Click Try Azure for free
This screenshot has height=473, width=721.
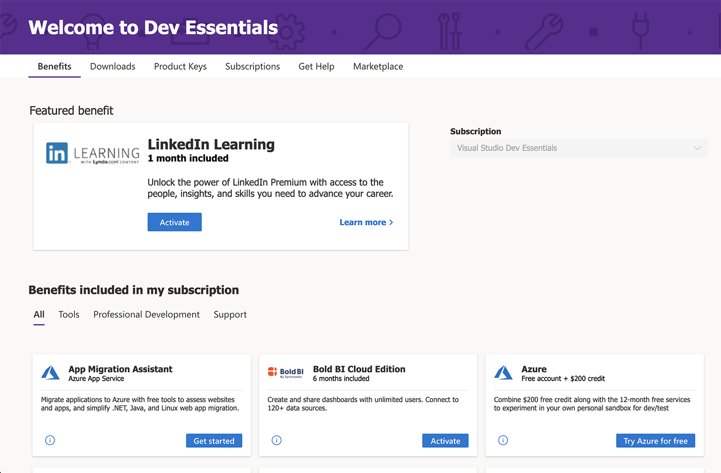coord(655,440)
